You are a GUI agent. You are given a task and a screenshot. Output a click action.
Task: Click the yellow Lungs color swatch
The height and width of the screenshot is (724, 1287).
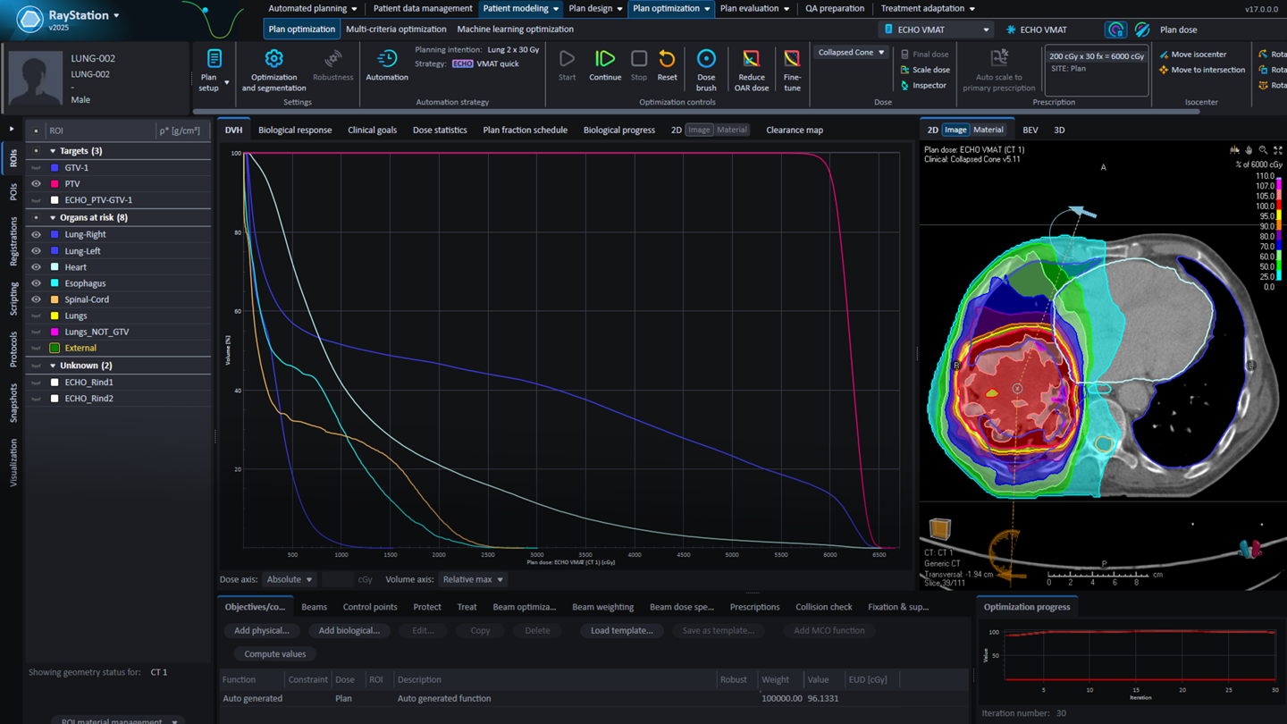pyautogui.click(x=55, y=316)
